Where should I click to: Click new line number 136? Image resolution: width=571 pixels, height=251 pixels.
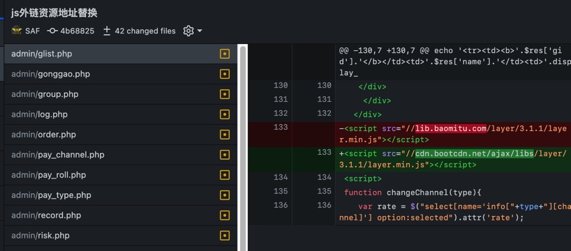324,205
